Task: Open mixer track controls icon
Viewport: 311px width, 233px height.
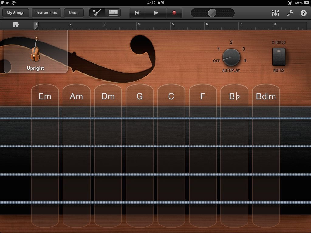Action: (x=275, y=13)
